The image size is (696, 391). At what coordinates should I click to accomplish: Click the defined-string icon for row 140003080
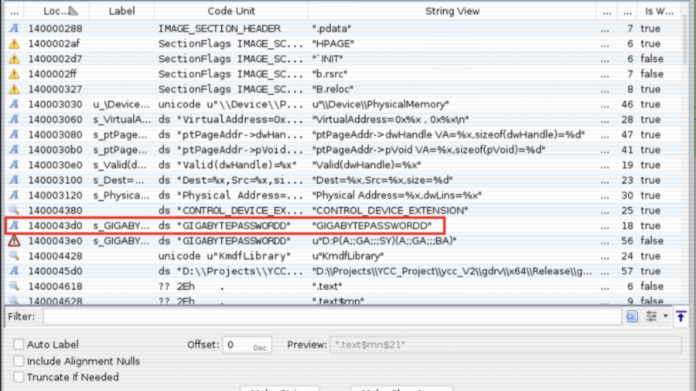[x=14, y=134]
